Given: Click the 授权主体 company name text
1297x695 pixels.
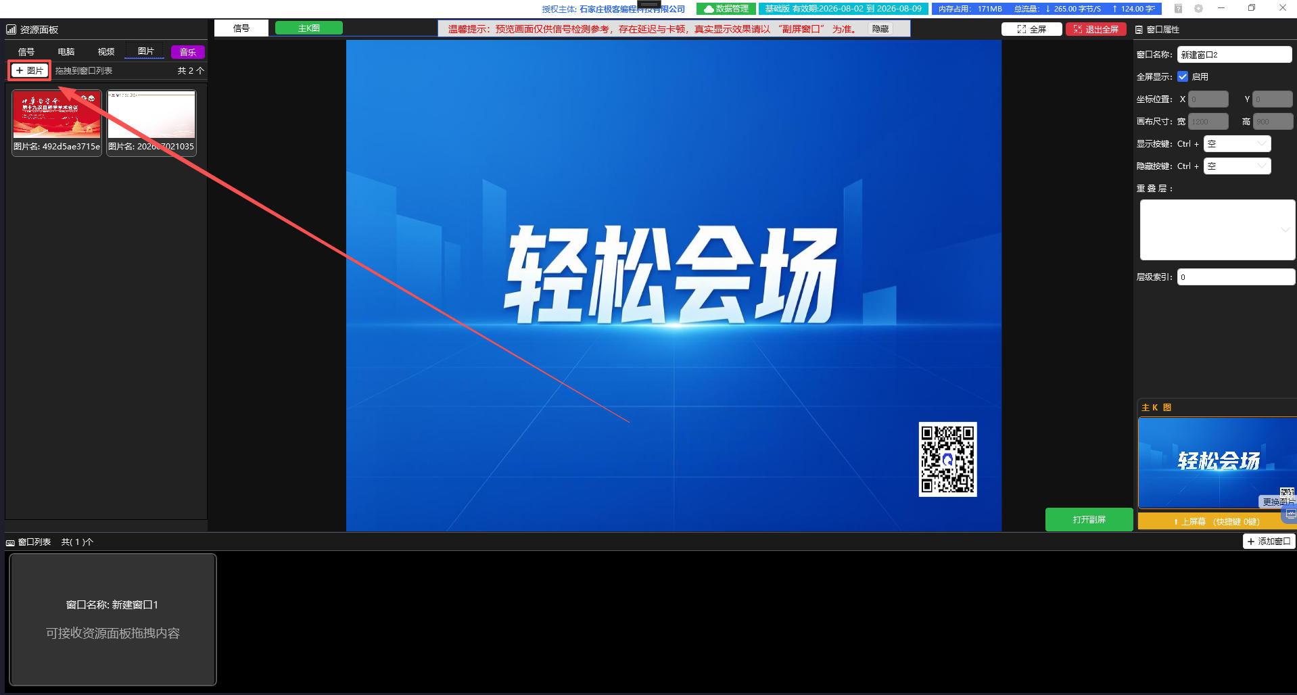Looking at the screenshot, I should tap(632, 9).
